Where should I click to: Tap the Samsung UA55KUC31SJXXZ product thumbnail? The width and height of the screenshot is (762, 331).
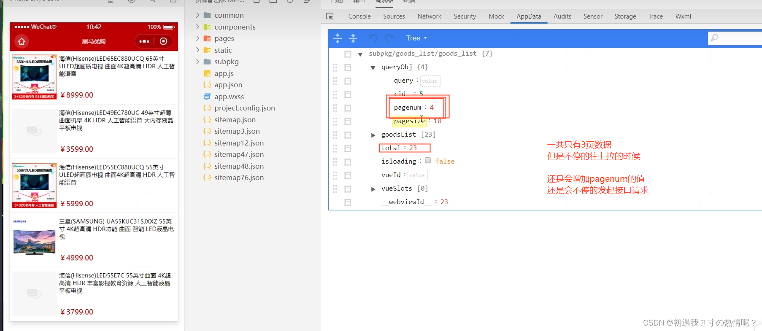(x=34, y=240)
